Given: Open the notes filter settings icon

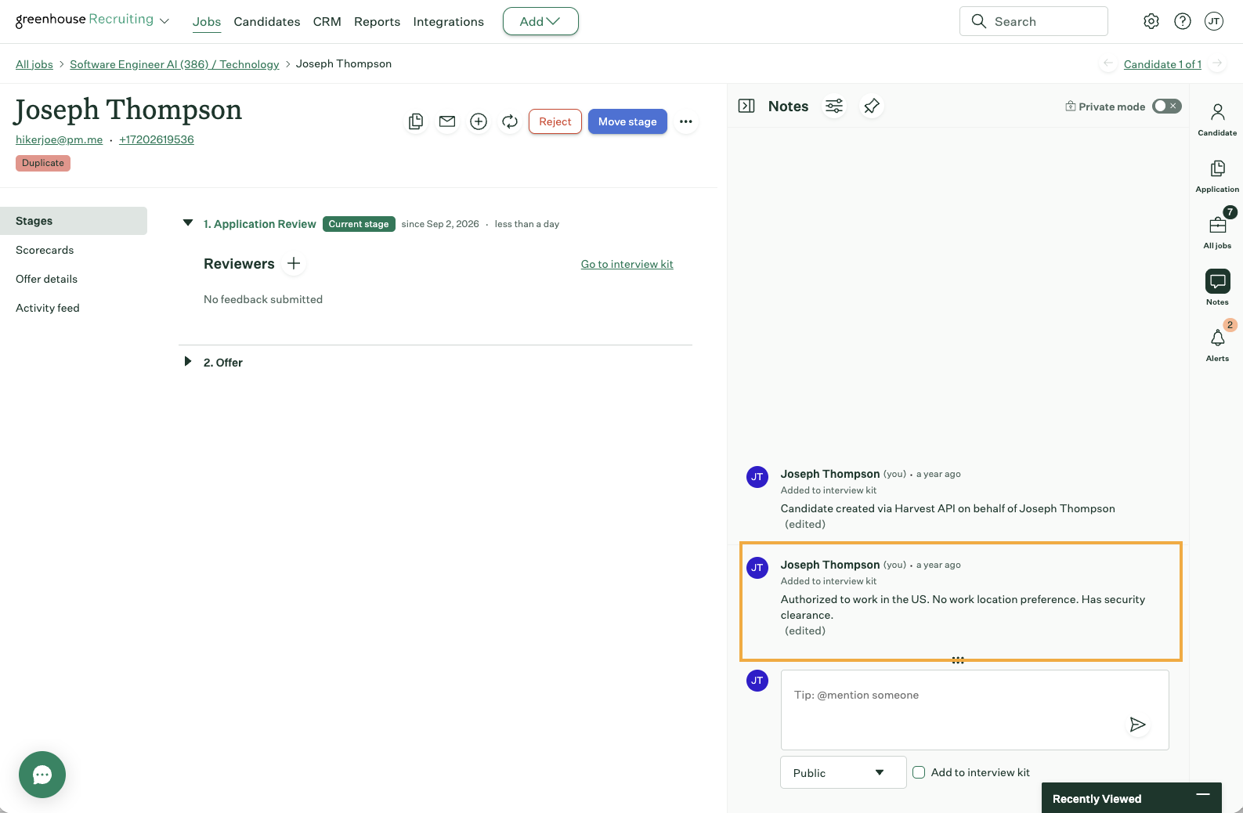Looking at the screenshot, I should [x=834, y=106].
